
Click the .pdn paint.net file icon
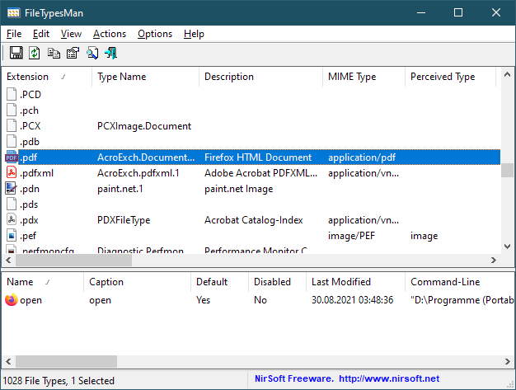[x=12, y=189]
